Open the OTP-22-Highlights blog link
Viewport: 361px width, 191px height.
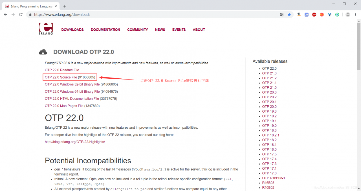[75, 142]
